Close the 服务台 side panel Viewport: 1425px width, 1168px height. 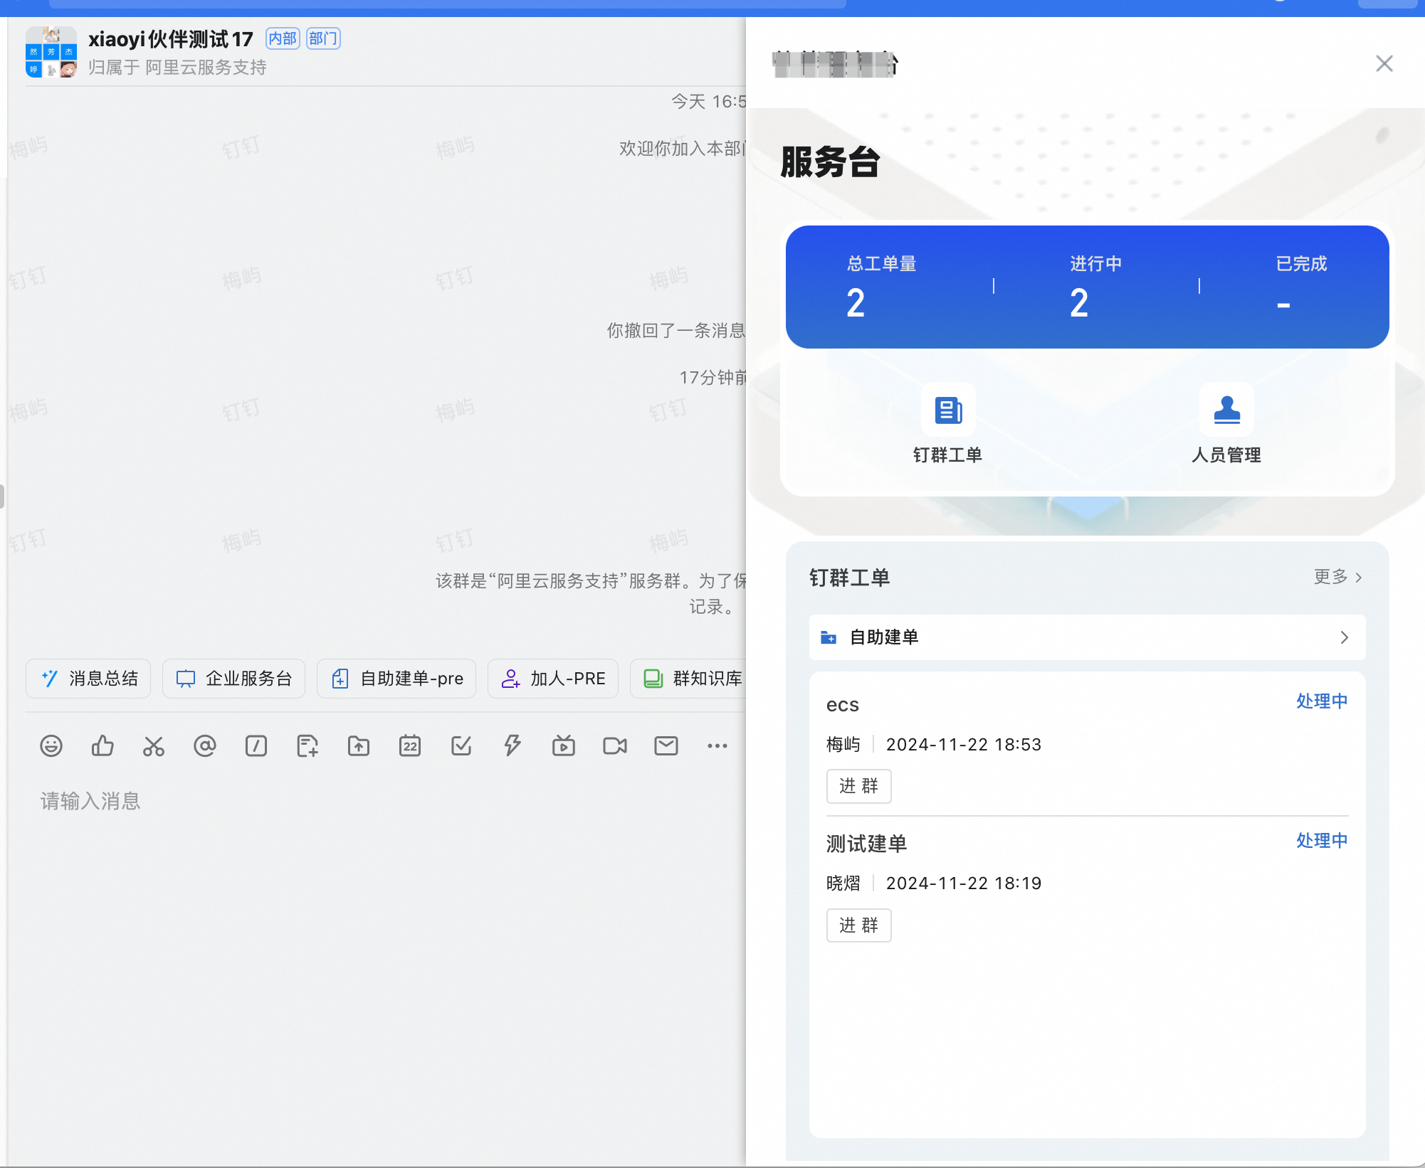pyautogui.click(x=1384, y=63)
